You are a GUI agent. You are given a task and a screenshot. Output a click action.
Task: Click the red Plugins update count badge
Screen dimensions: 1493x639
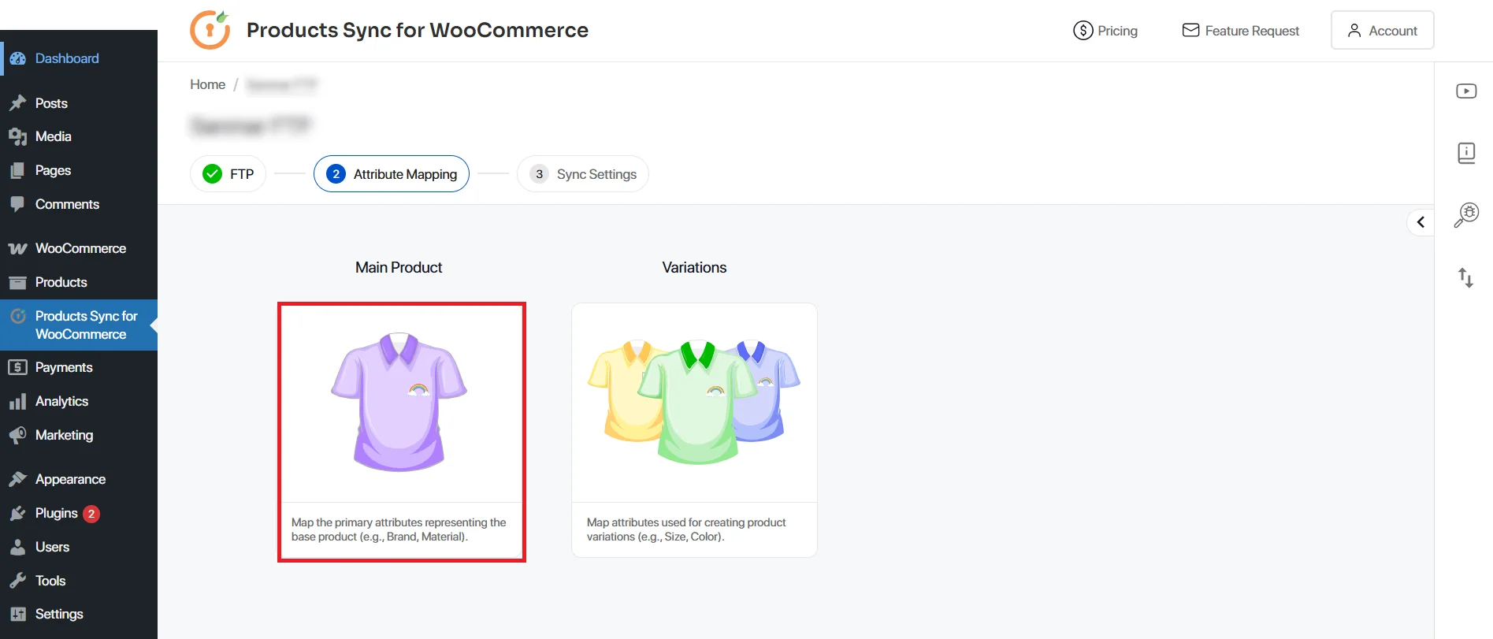click(91, 514)
